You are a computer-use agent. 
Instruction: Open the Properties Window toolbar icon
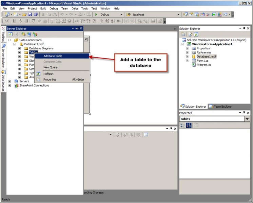[191, 15]
